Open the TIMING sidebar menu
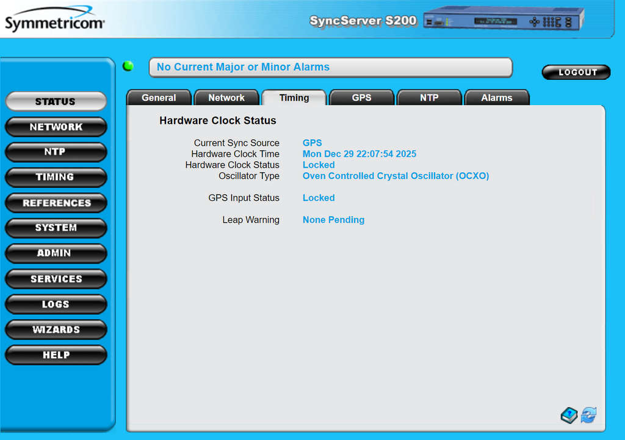The width and height of the screenshot is (625, 440). pos(56,177)
